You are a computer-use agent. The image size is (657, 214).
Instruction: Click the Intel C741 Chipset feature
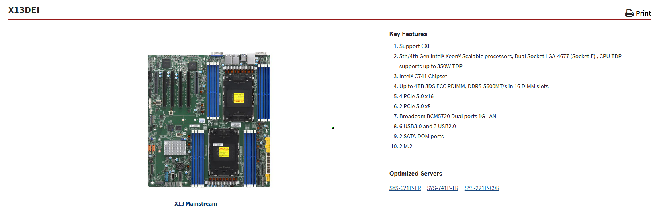click(x=423, y=76)
